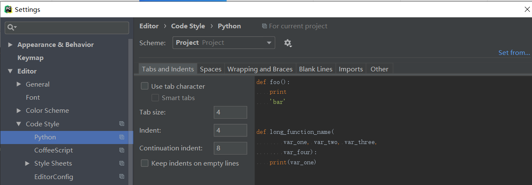Select Keymap in the settings tree
The image size is (532, 185).
coord(30,58)
